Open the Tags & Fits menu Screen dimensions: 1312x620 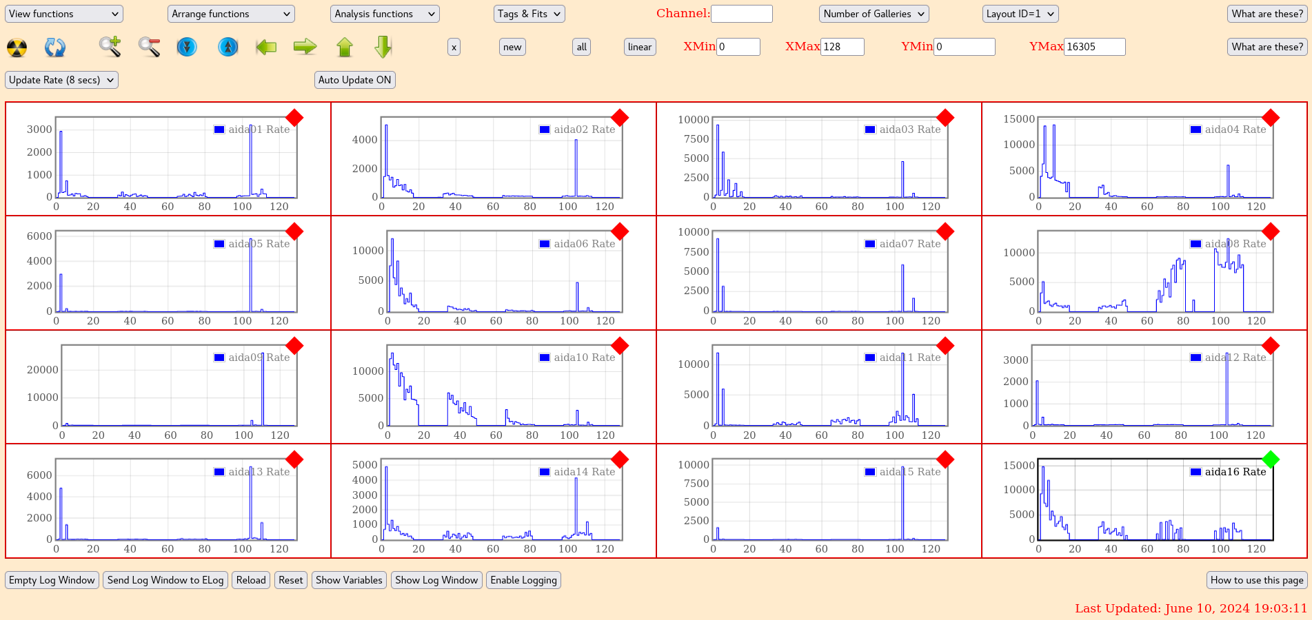point(529,14)
